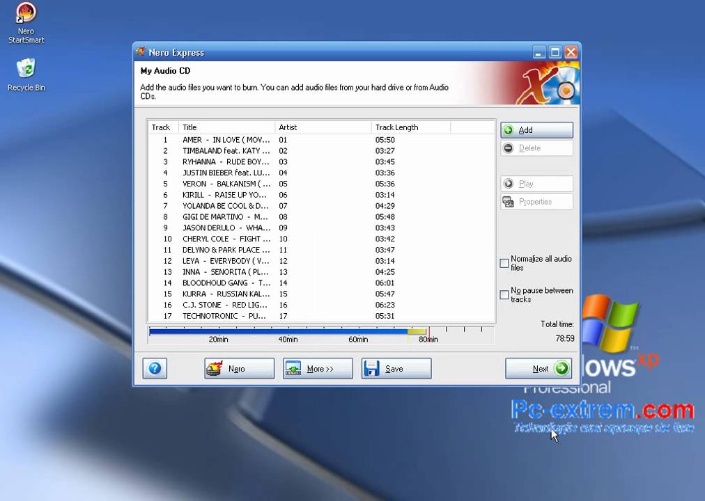
Task: Close the Nero Express window
Action: pyautogui.click(x=571, y=52)
